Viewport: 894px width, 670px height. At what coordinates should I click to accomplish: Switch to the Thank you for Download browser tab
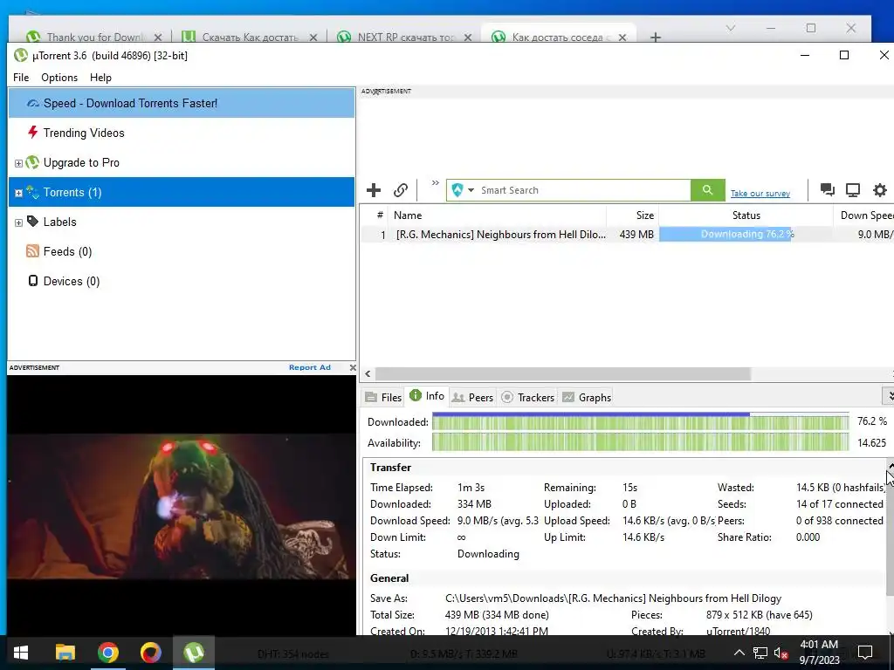(94, 37)
